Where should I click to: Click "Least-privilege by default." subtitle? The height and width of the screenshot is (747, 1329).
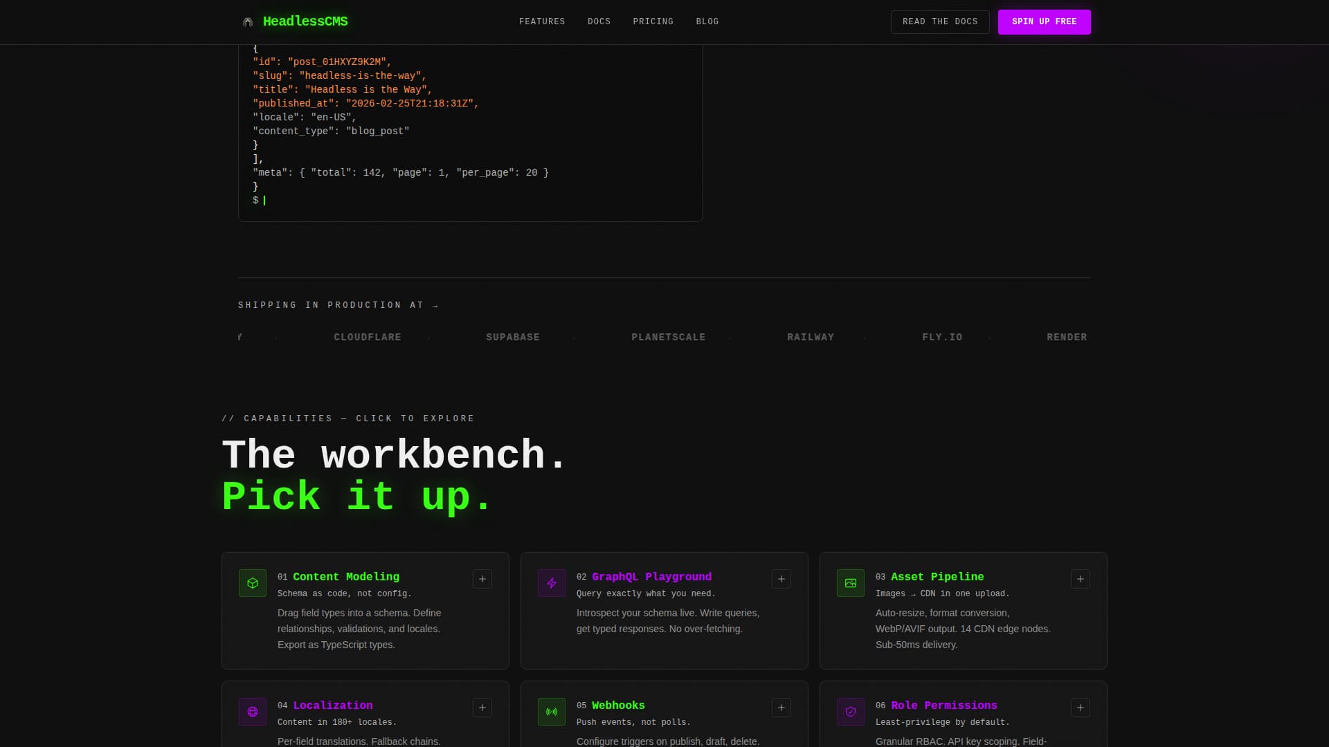943,722
